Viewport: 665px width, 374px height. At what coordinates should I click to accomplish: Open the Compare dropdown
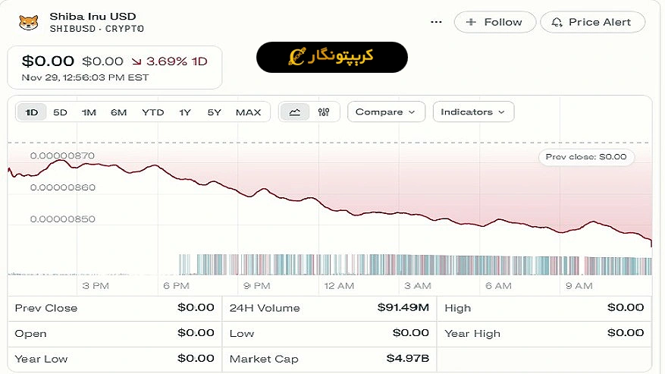[x=385, y=112]
